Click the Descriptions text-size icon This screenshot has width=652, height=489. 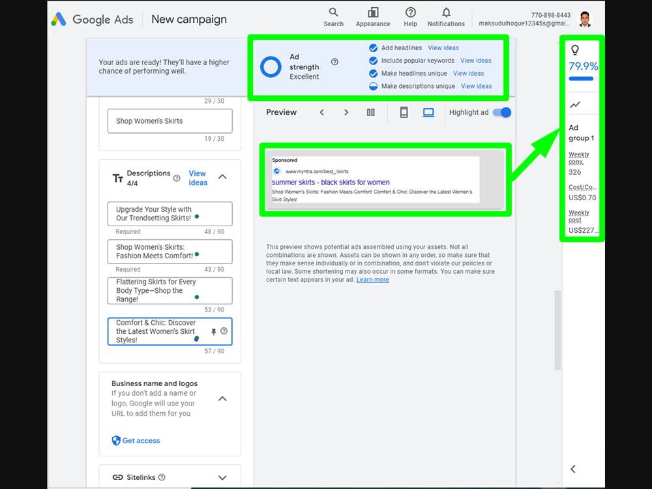pos(117,179)
